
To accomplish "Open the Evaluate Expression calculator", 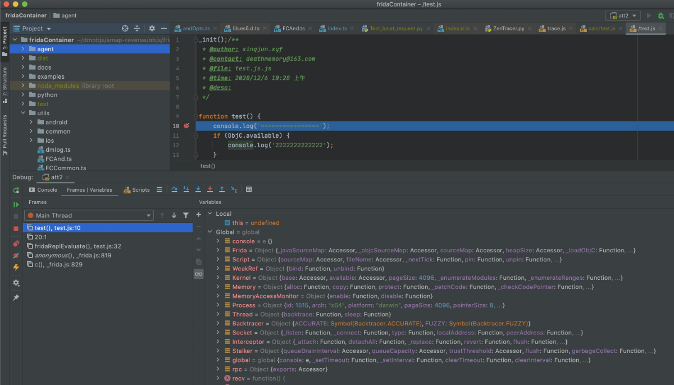I will 249,190.
